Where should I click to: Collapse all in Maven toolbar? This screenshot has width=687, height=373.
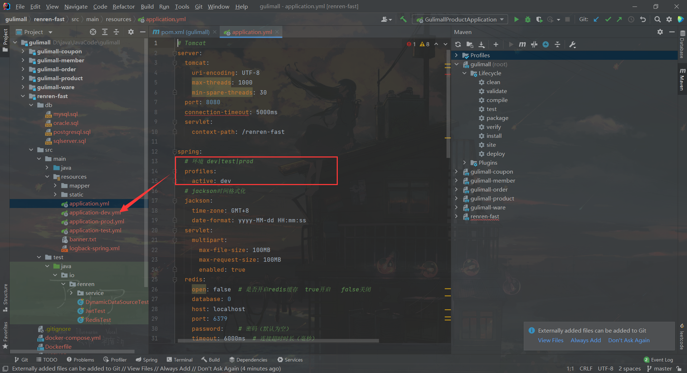pyautogui.click(x=557, y=44)
